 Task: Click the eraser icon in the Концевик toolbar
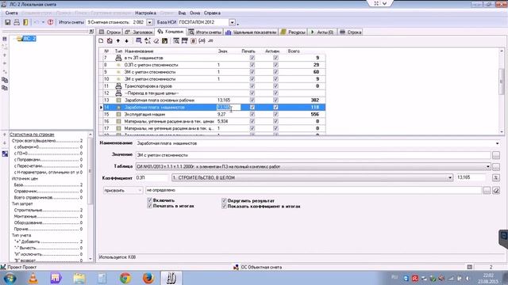point(156,40)
